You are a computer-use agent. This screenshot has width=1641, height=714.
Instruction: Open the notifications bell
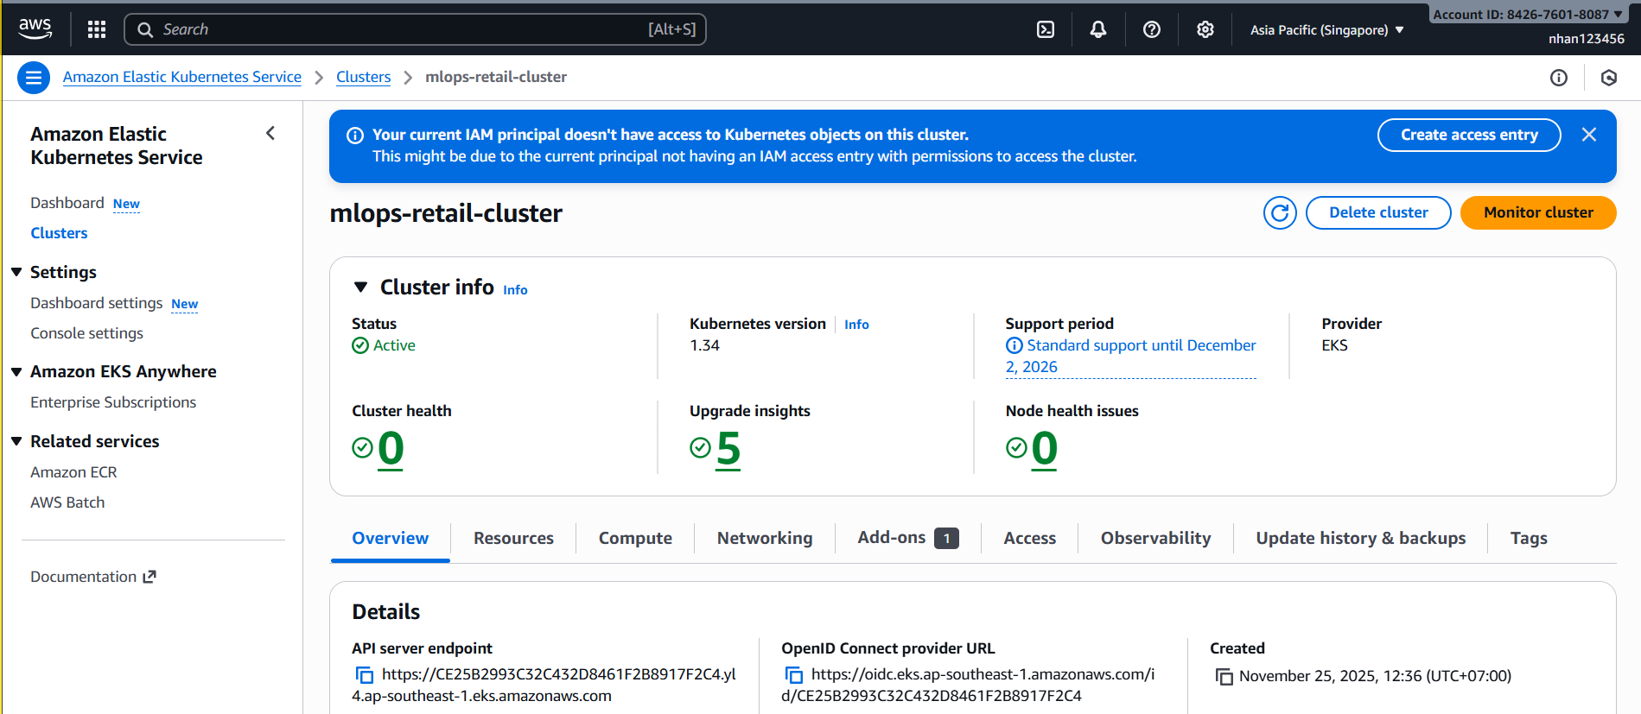(x=1097, y=29)
